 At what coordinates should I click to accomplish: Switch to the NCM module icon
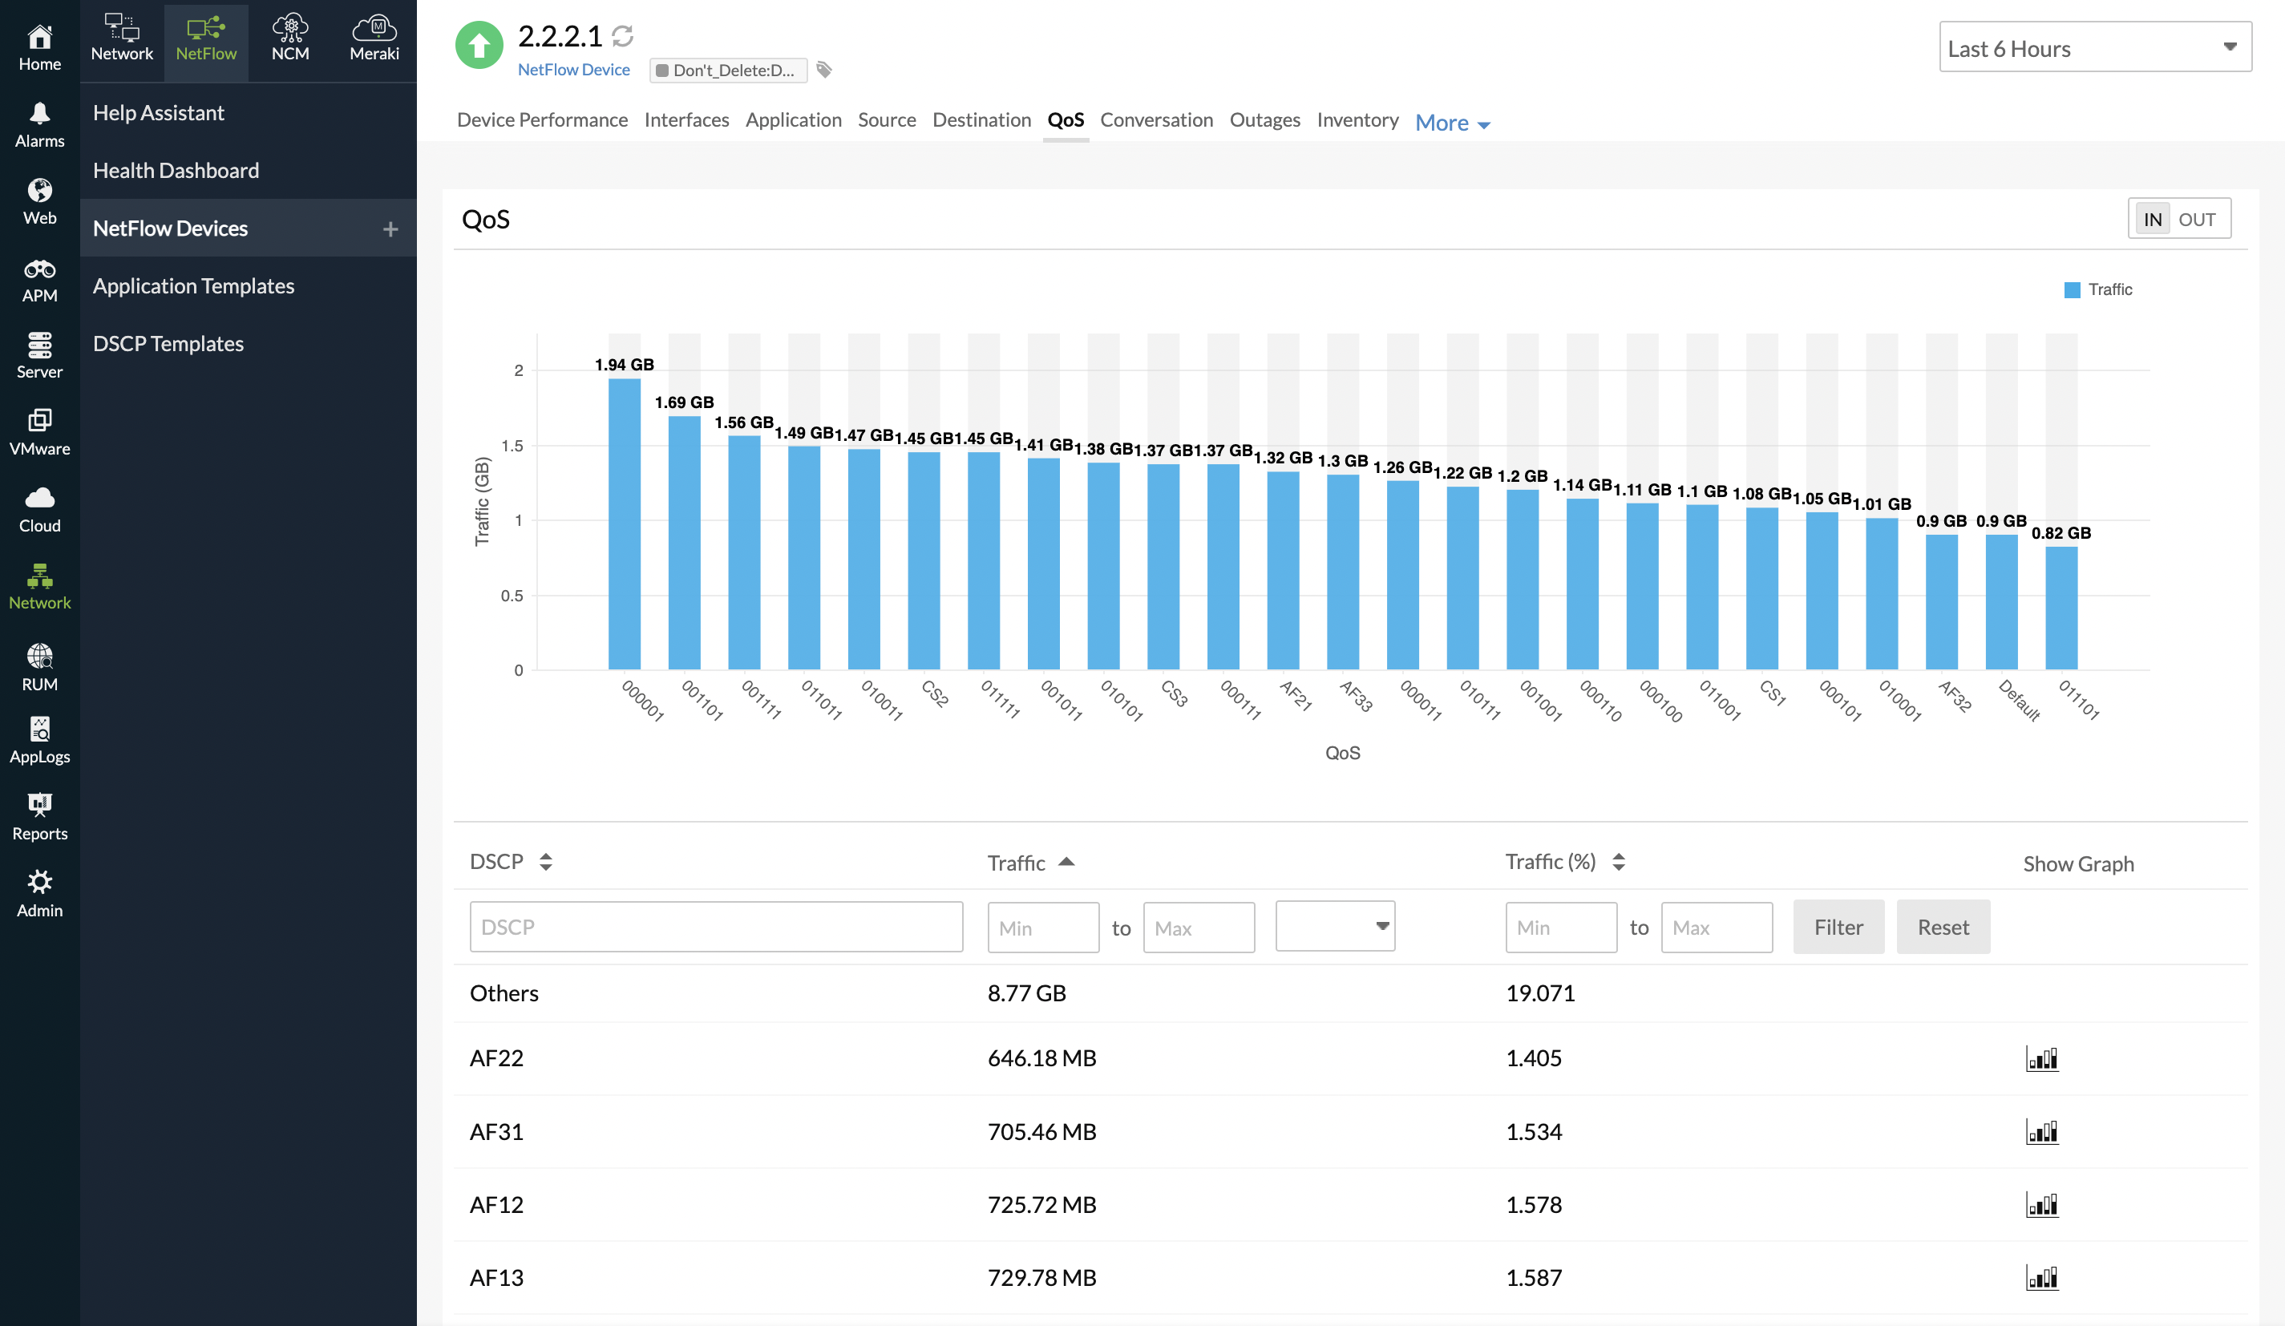290,36
